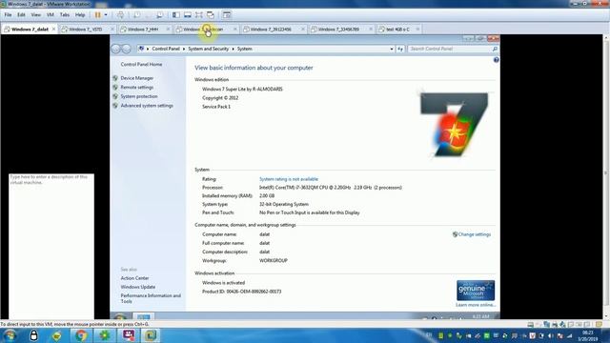Take a snapshot of the VM
The image size is (610, 343).
137,15
